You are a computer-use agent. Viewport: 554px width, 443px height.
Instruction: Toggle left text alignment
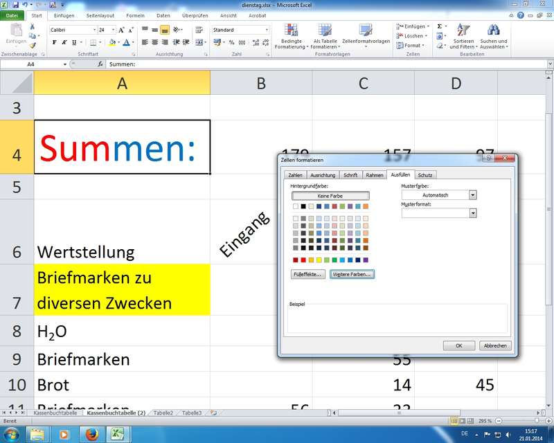[x=145, y=42]
